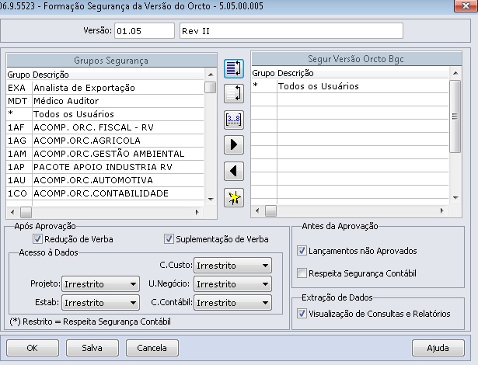Move selected group right with the arrow button
The width and height of the screenshot is (478, 365).
pyautogui.click(x=234, y=144)
